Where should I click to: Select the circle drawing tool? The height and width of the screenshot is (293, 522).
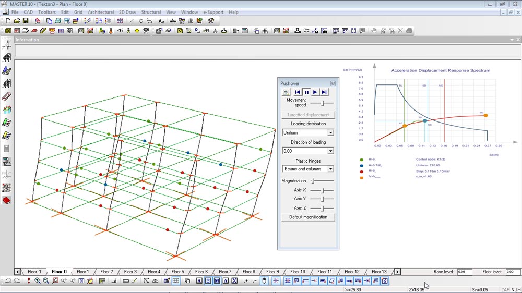(140, 21)
